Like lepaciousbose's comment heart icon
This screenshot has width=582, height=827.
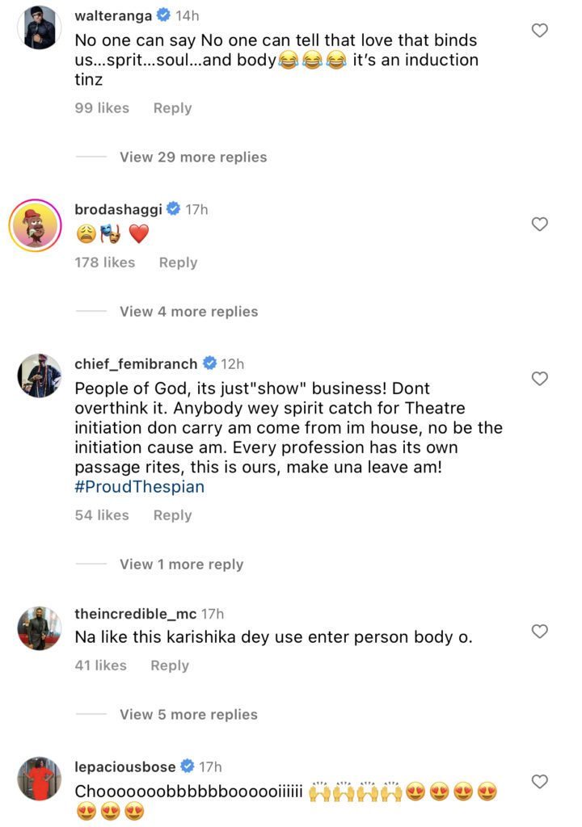tap(539, 781)
